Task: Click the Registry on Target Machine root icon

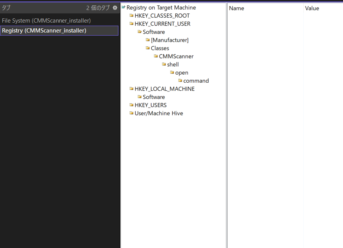Action: coord(123,7)
